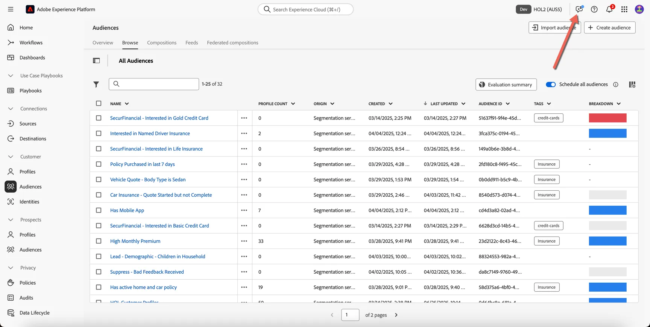650x327 pixels.
Task: Open the help question mark icon
Action: [x=594, y=9]
